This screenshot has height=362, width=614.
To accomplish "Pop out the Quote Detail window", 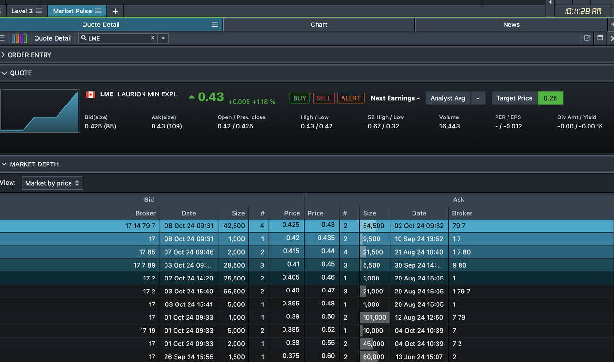I will (587, 38).
